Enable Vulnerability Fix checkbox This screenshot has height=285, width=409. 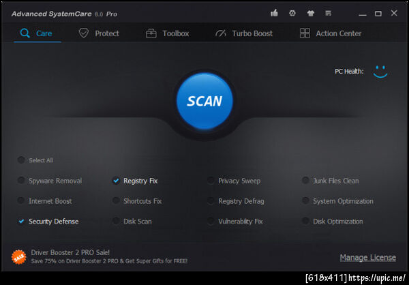pos(211,221)
